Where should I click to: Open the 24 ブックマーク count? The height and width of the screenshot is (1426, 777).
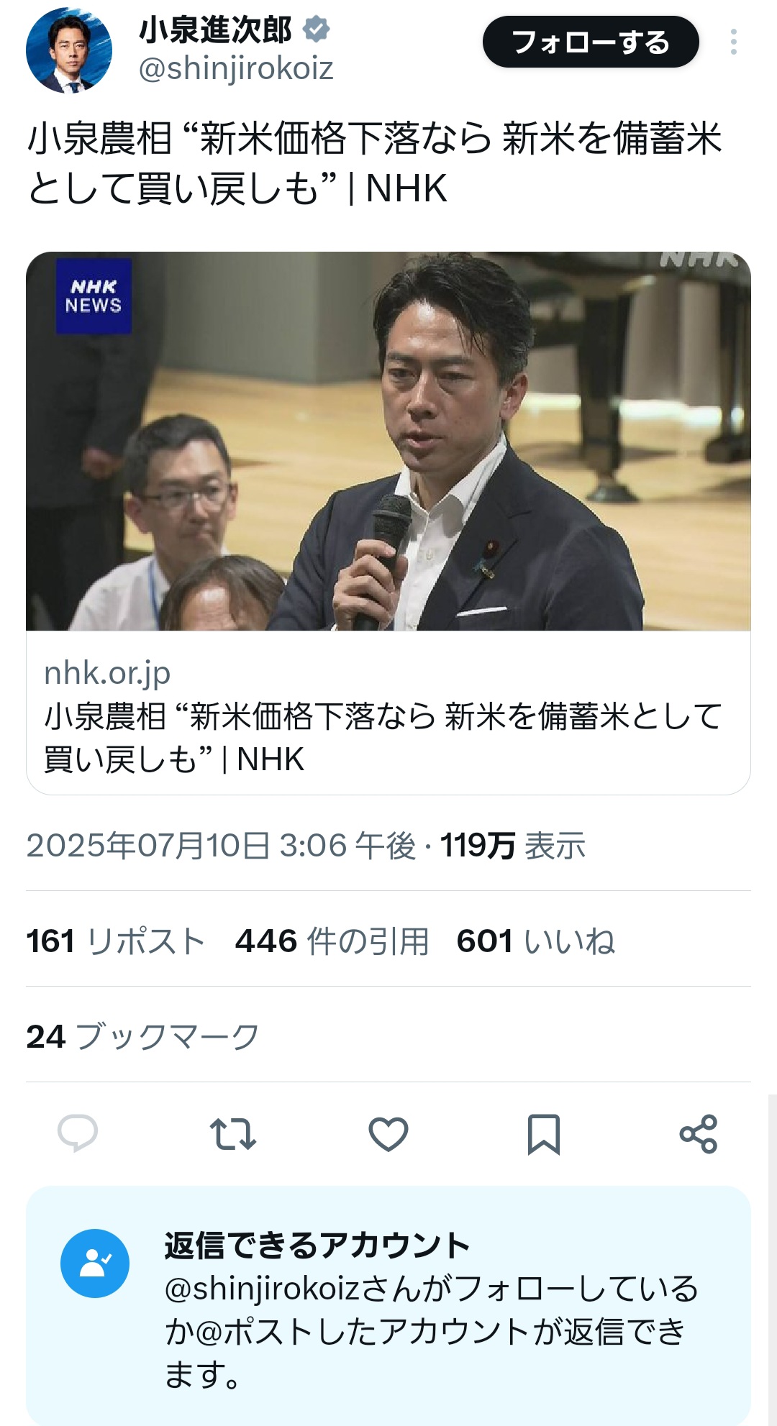pyautogui.click(x=142, y=1036)
